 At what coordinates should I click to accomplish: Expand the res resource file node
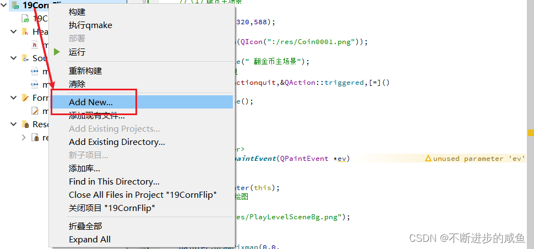click(24, 138)
